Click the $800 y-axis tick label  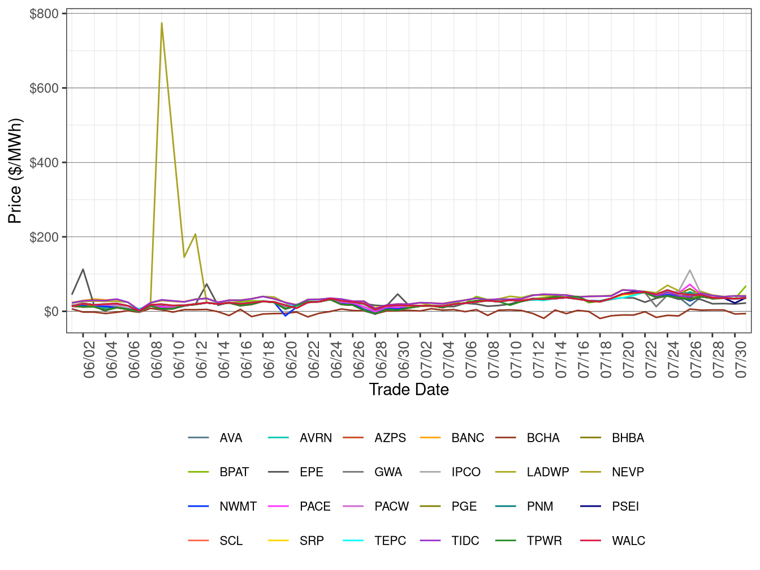44,14
